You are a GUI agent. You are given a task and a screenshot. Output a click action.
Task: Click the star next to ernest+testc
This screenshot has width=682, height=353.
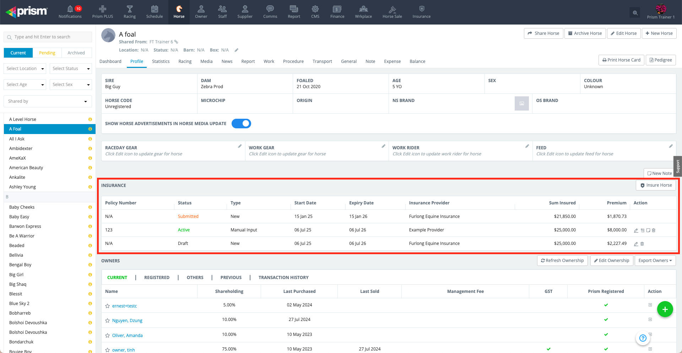[107, 306]
